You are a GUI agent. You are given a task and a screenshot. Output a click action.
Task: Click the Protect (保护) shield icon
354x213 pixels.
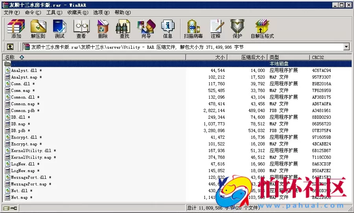(x=237, y=29)
